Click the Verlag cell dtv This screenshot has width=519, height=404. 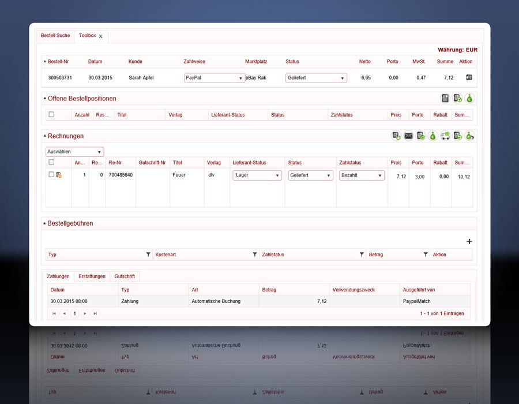coord(212,175)
